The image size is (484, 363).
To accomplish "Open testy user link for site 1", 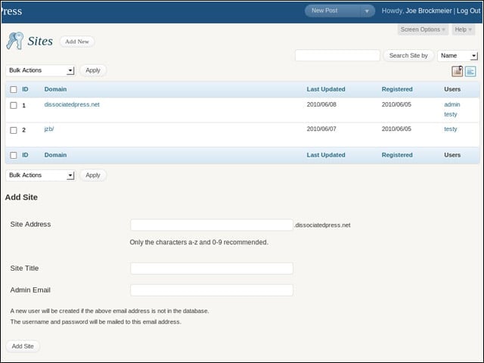I will pos(451,114).
